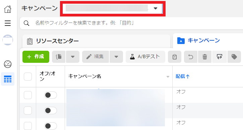Switch to the キャンペーン tab
243x130 pixels.
[208, 41]
